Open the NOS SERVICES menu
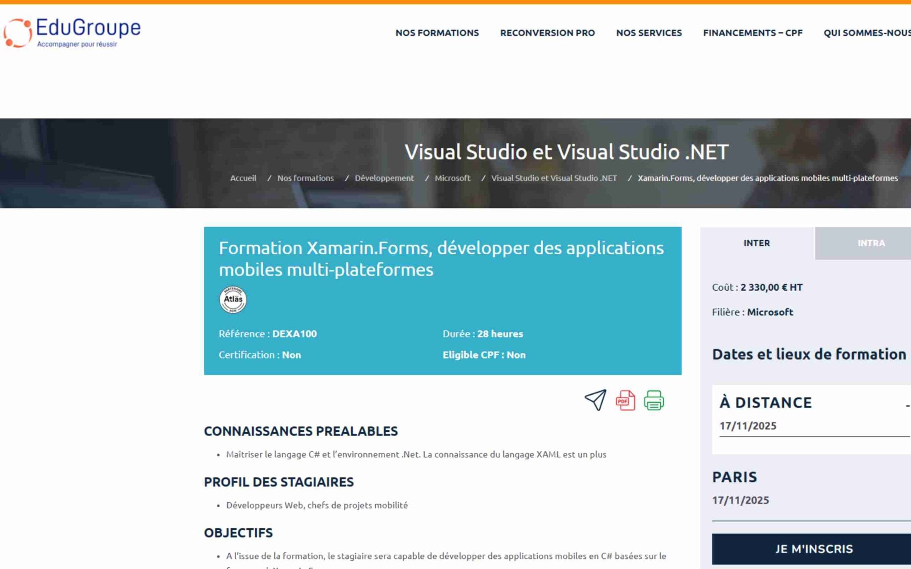The width and height of the screenshot is (911, 569). 649,33
